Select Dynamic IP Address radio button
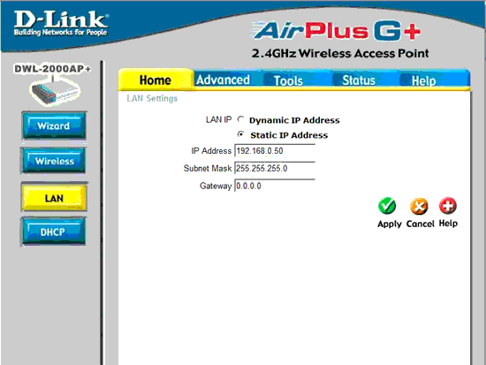Viewport: 486px width, 365px height. click(240, 119)
